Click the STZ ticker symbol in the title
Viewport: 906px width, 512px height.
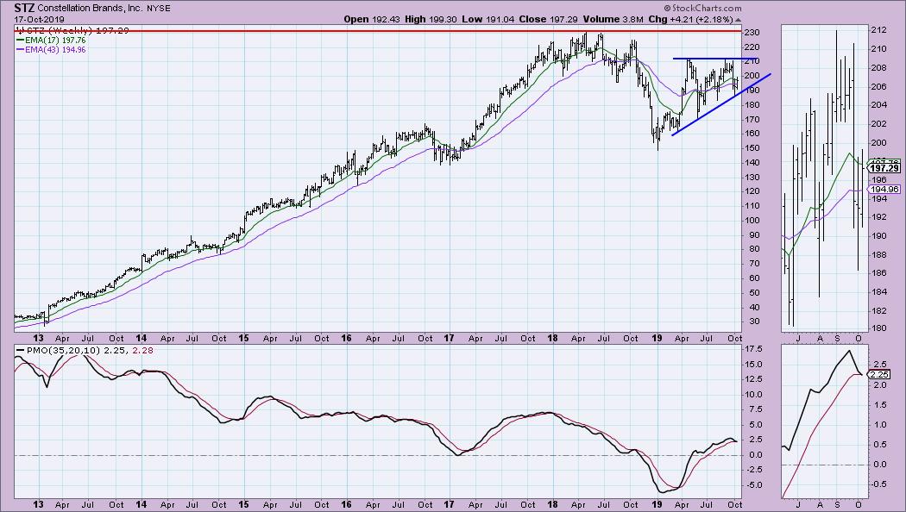(24, 8)
